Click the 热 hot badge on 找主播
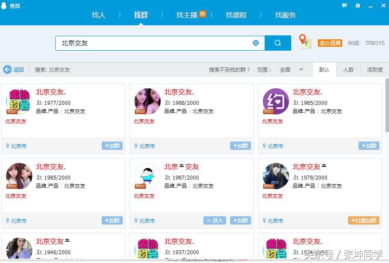This screenshot has width=389, height=263. (x=202, y=14)
